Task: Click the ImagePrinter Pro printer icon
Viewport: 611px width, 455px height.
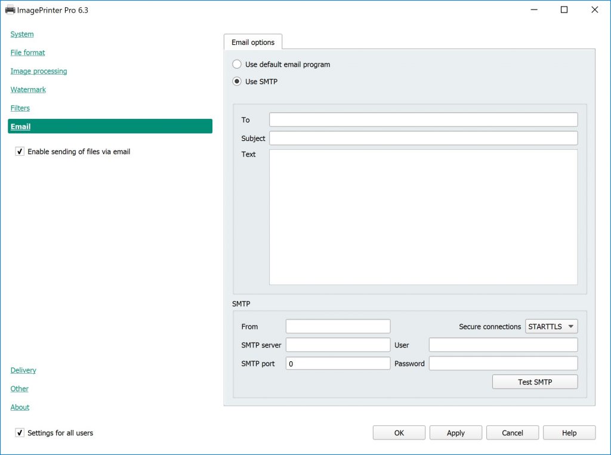Action: (x=10, y=10)
